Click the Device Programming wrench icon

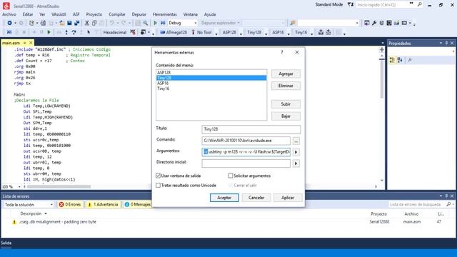pos(374,23)
